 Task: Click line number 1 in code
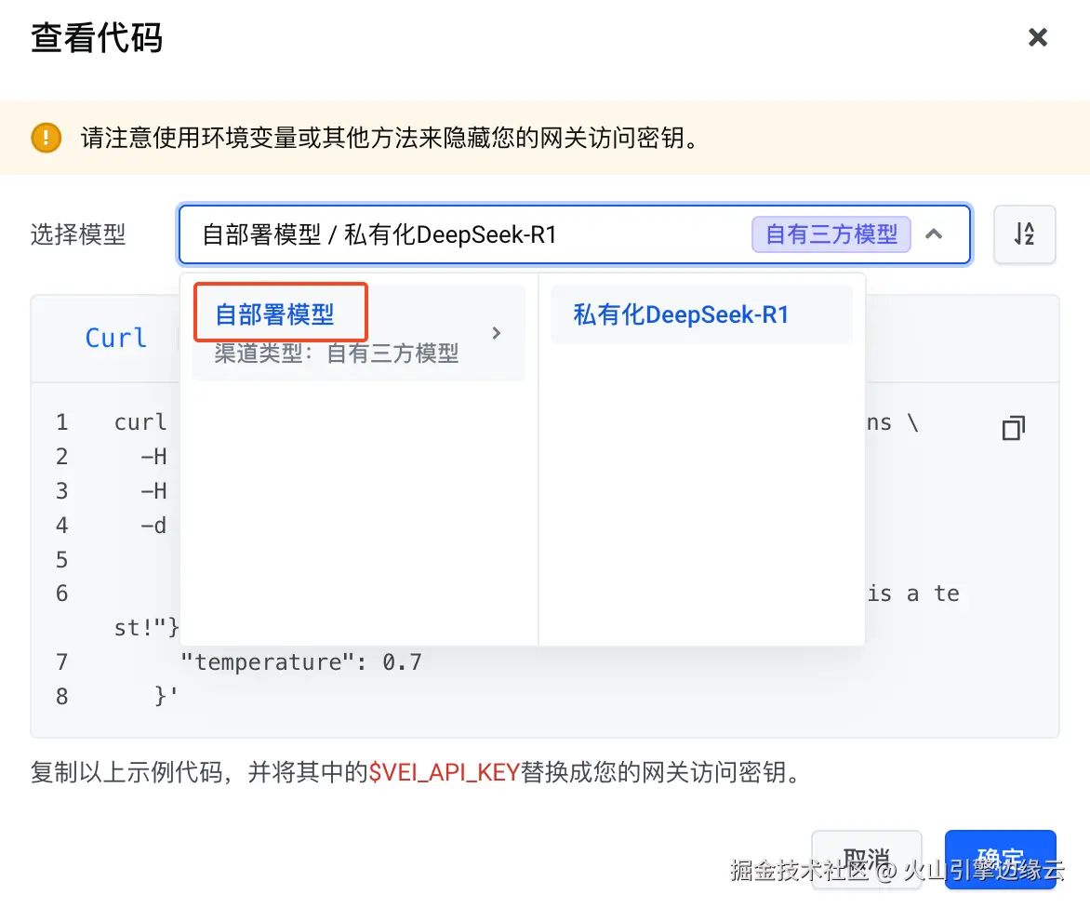coord(62,422)
